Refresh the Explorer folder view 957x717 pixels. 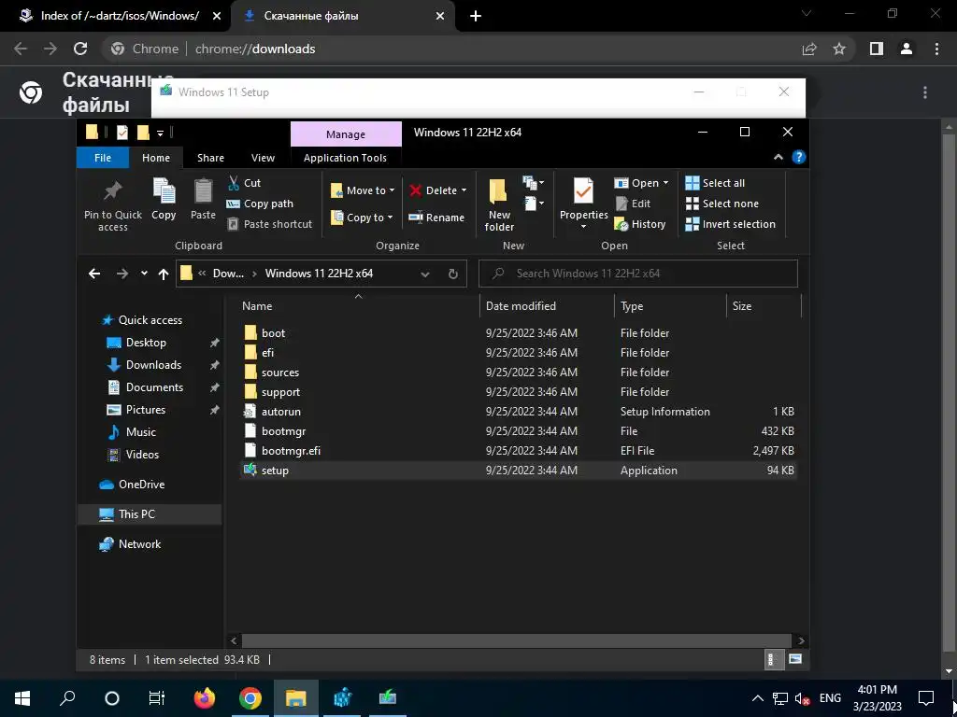(453, 274)
